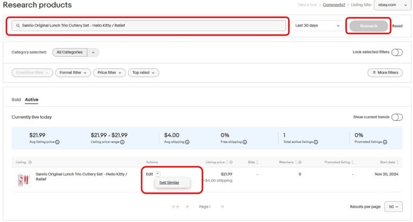Click the Page 1 indicator
The height and width of the screenshot is (222, 413).
pyautogui.click(x=205, y=207)
